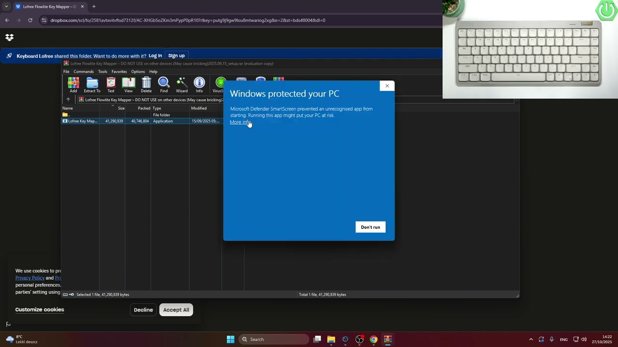Open Task View on the taskbar
Viewport: 618px width, 347px height.
317,339
